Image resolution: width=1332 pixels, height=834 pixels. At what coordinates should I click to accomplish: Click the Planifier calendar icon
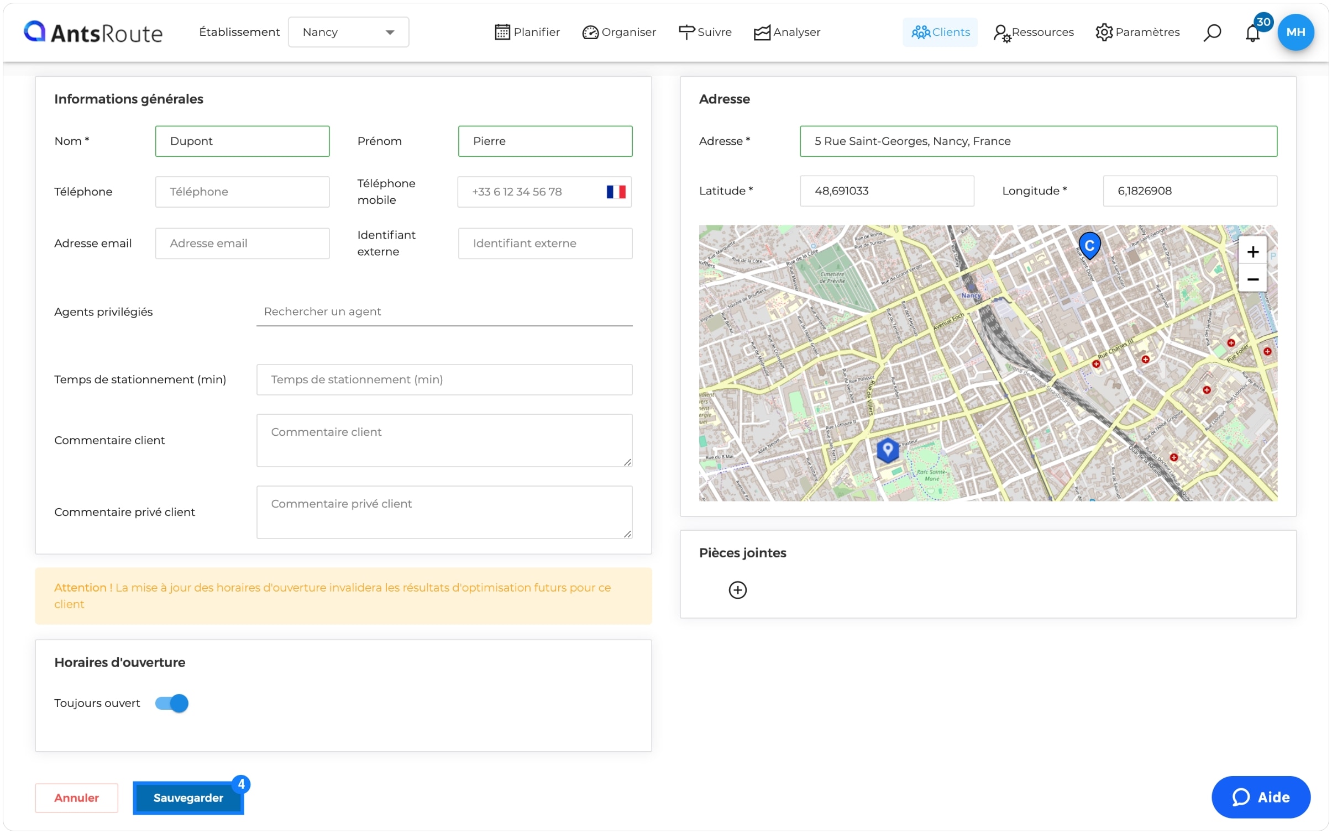pos(501,32)
